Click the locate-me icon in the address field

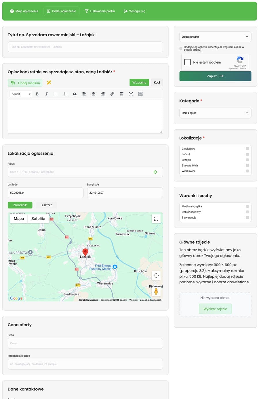click(x=155, y=172)
